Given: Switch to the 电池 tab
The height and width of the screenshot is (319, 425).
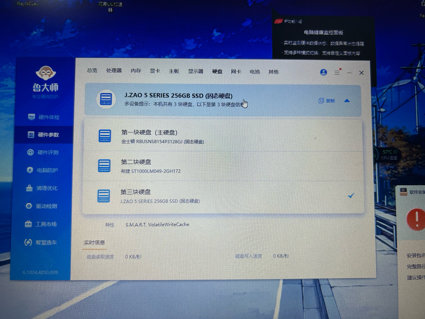Looking at the screenshot, I should click(255, 72).
